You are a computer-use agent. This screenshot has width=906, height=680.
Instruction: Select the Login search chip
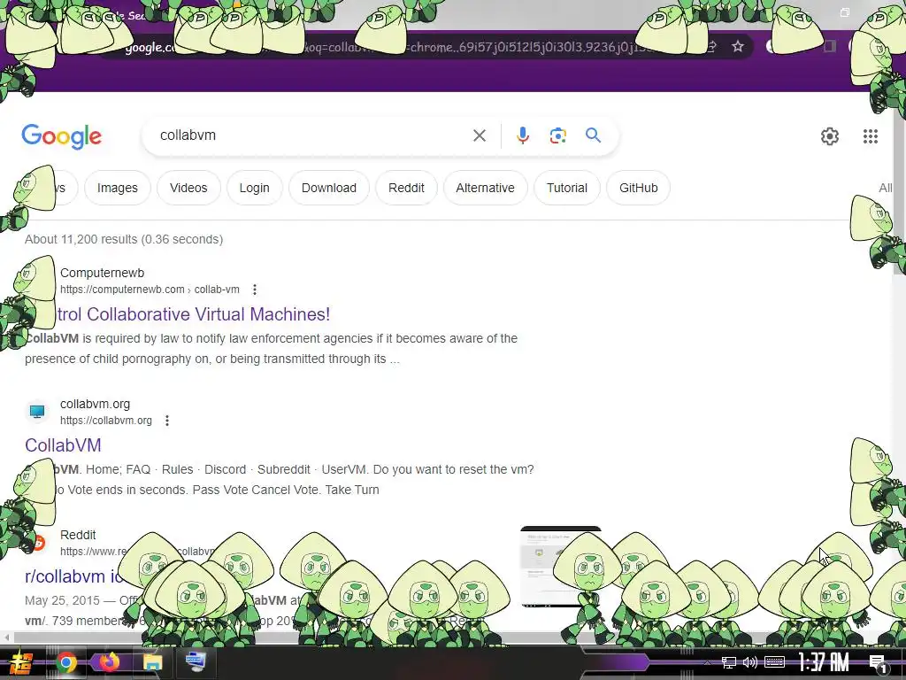click(254, 188)
